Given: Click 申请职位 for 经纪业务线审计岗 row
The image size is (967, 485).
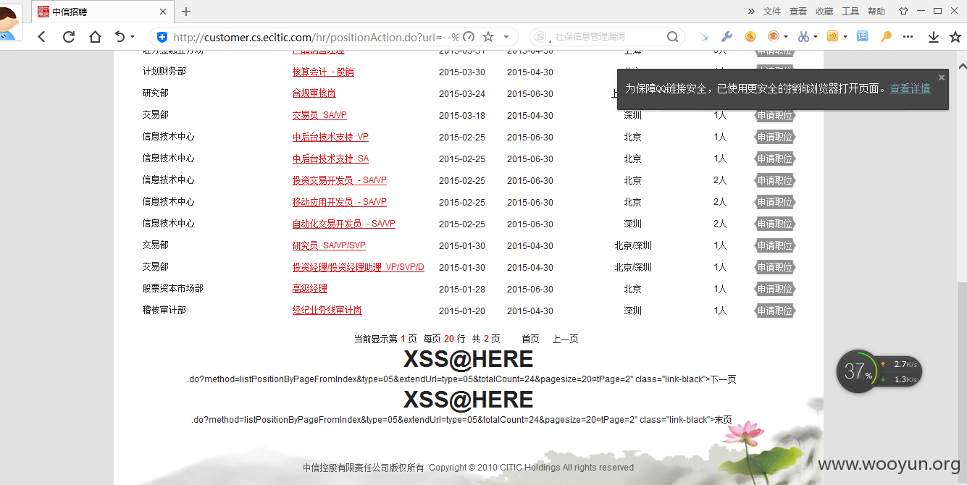Looking at the screenshot, I should tap(775, 311).
